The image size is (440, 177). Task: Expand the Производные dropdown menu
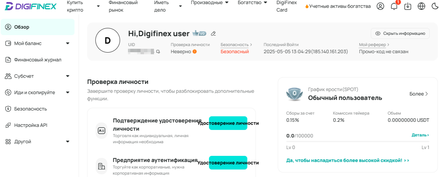coord(227,2)
